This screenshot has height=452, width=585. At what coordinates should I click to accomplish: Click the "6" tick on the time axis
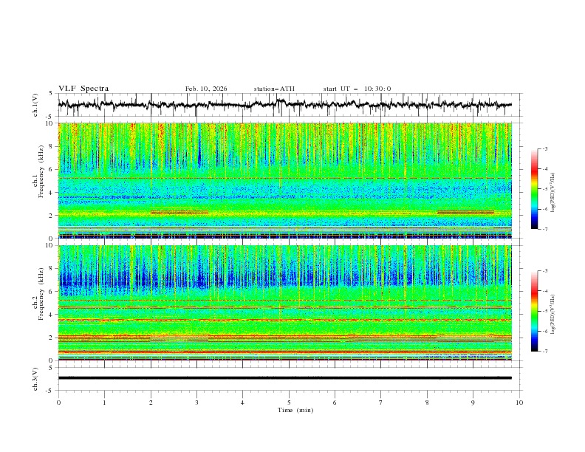(x=335, y=403)
